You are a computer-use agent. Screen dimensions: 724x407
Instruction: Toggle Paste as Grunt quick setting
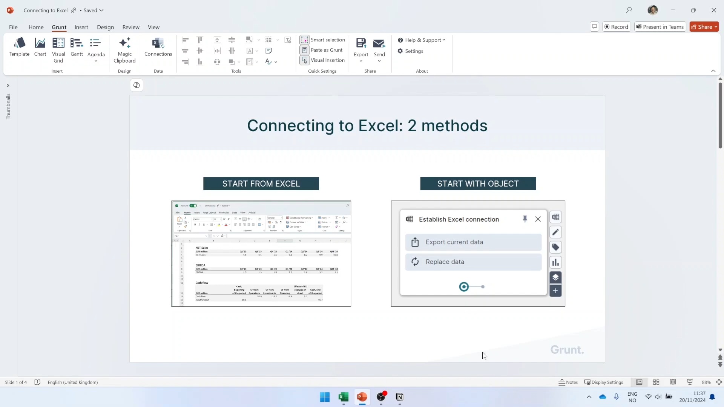pyautogui.click(x=322, y=50)
